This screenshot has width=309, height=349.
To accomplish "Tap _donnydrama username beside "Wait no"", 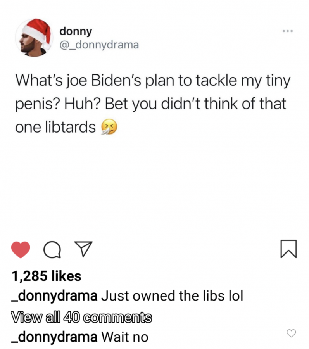I will (x=55, y=337).
